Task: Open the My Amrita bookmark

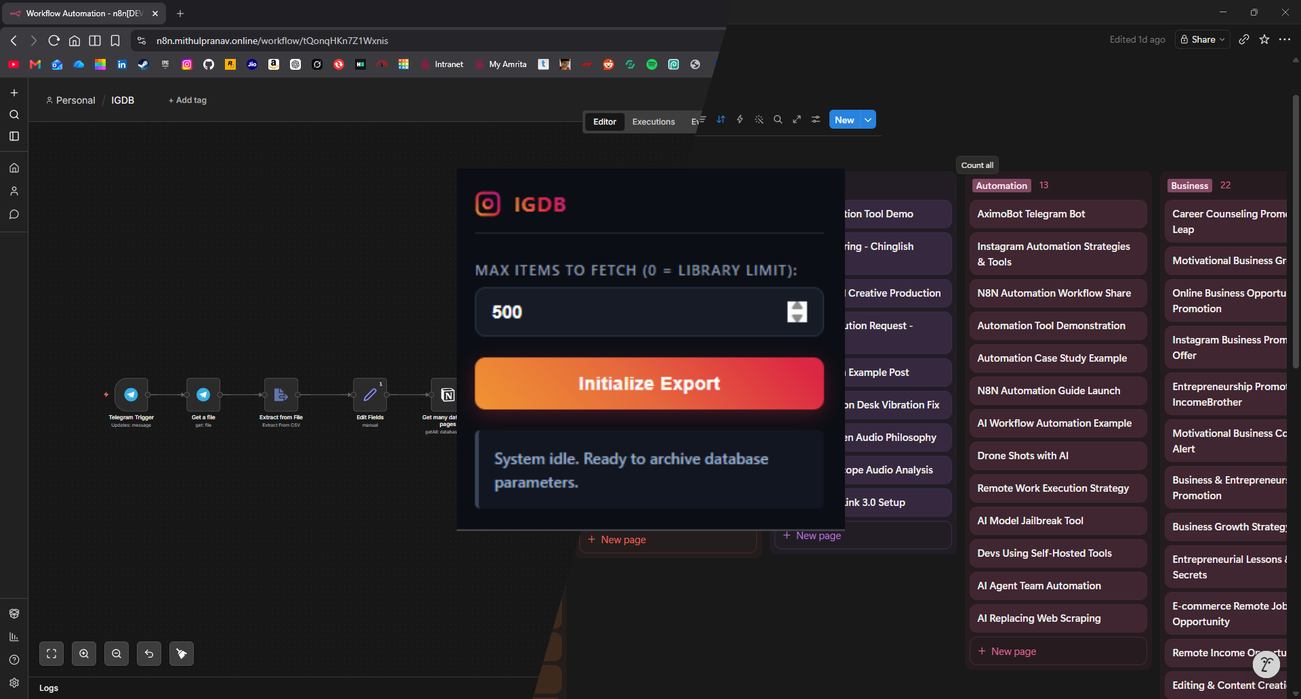Action: pos(501,64)
